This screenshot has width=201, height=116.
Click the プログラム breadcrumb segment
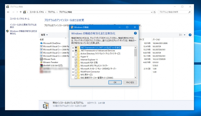pyautogui.click(x=51, y=12)
